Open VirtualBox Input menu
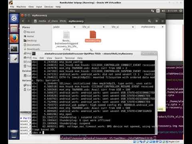This screenshot has width=192, height=144. (39, 7)
